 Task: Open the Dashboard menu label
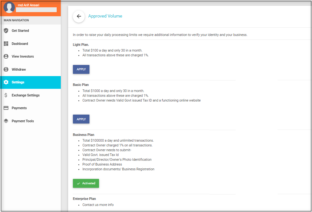(20, 44)
